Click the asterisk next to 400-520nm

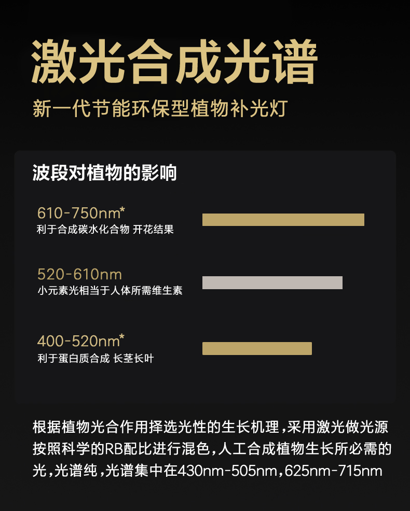coord(122,337)
